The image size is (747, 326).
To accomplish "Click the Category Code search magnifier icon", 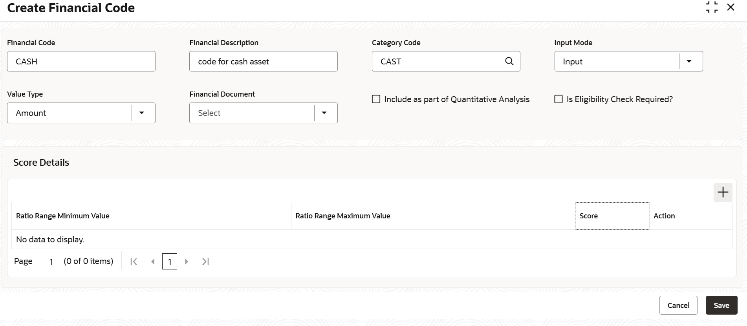I will tap(509, 61).
